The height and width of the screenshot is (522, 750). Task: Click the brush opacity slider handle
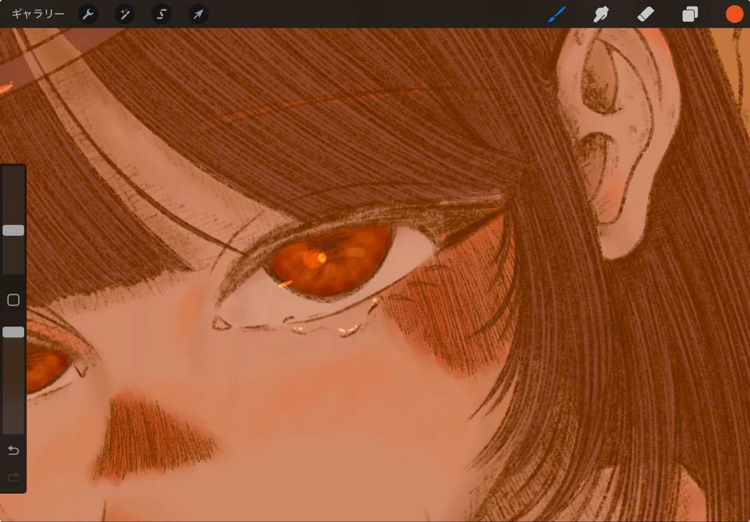13,332
